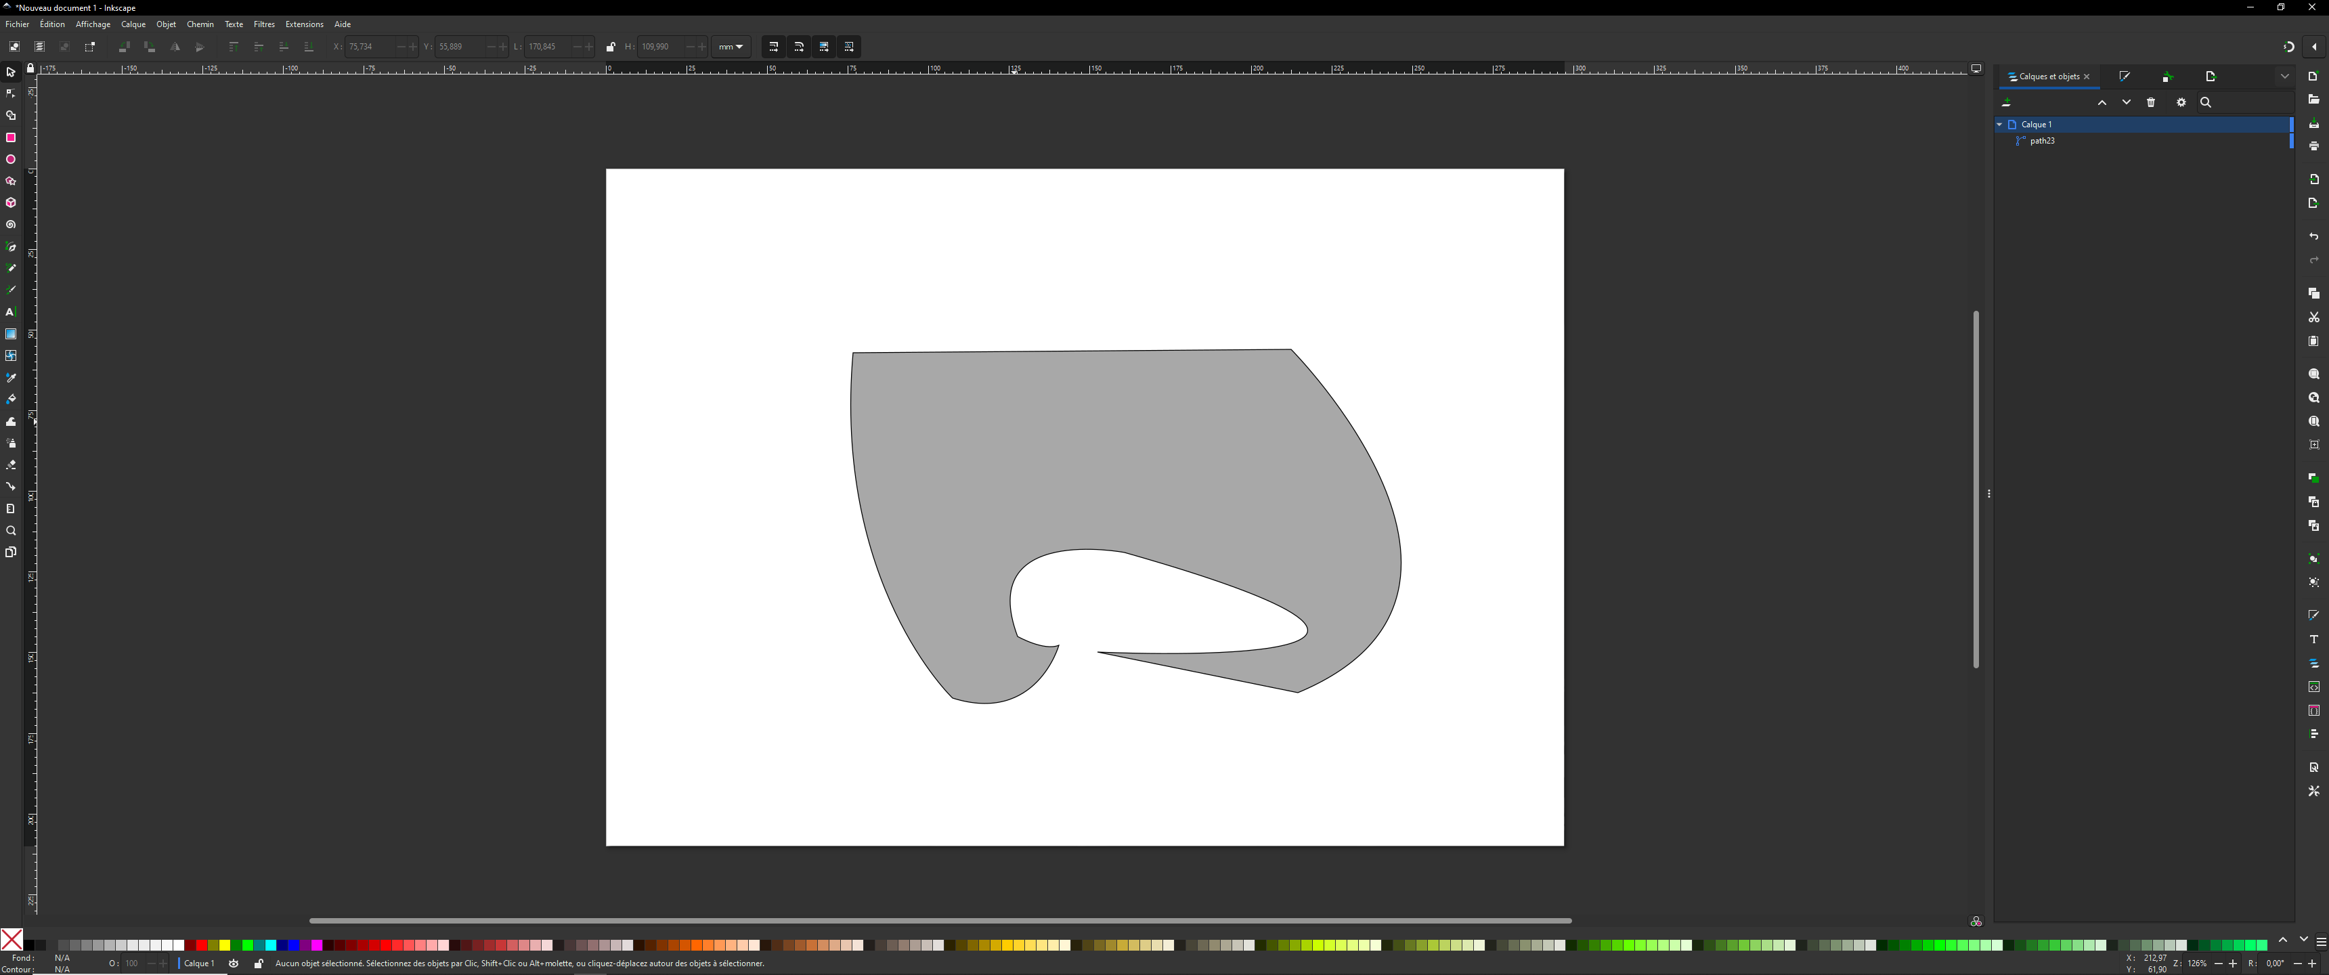Select the Rectangle tool
The height and width of the screenshot is (975, 2329).
(11, 137)
